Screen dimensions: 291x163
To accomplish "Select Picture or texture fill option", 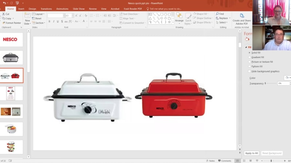I will pos(250,62).
